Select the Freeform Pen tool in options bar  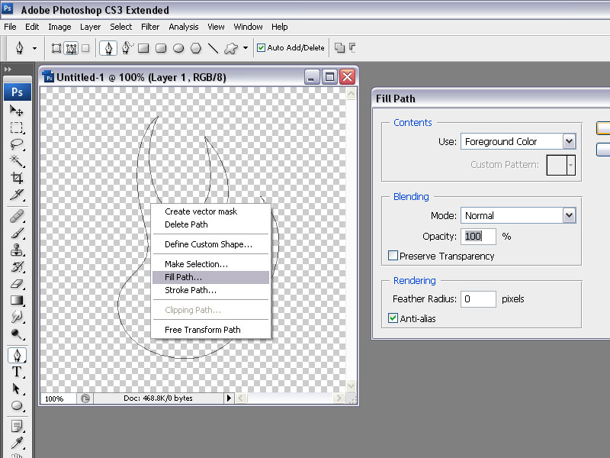[127, 48]
